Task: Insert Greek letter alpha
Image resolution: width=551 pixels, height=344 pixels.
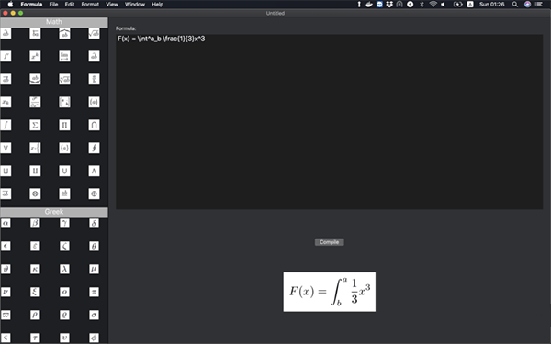Action: (6, 223)
